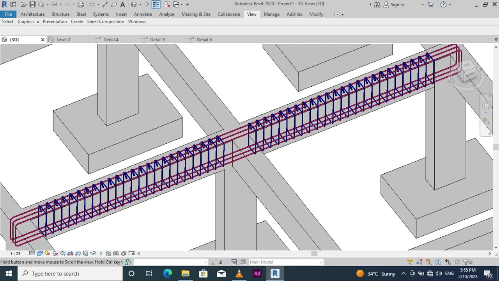Screen dimensions: 499x281
Task: Click the vertical scrollbar of the 3D view
Action: click(x=496, y=147)
